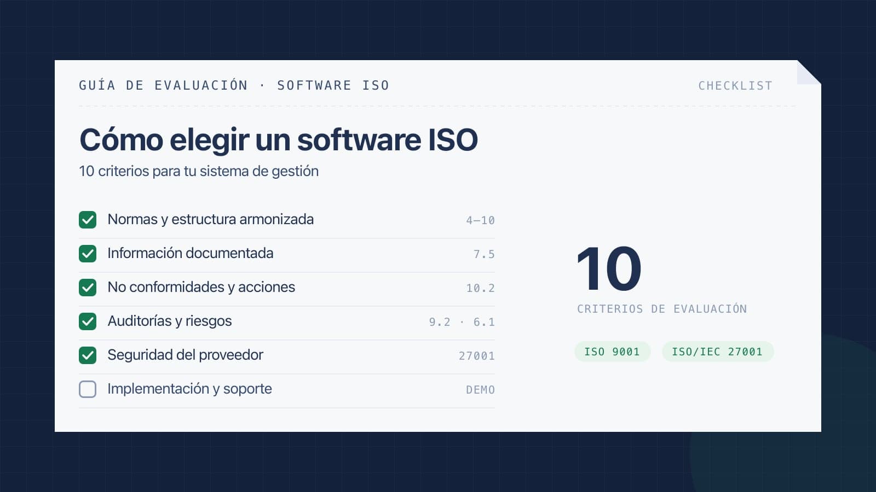Click the title Cómo elegir un software ISO

coord(279,139)
